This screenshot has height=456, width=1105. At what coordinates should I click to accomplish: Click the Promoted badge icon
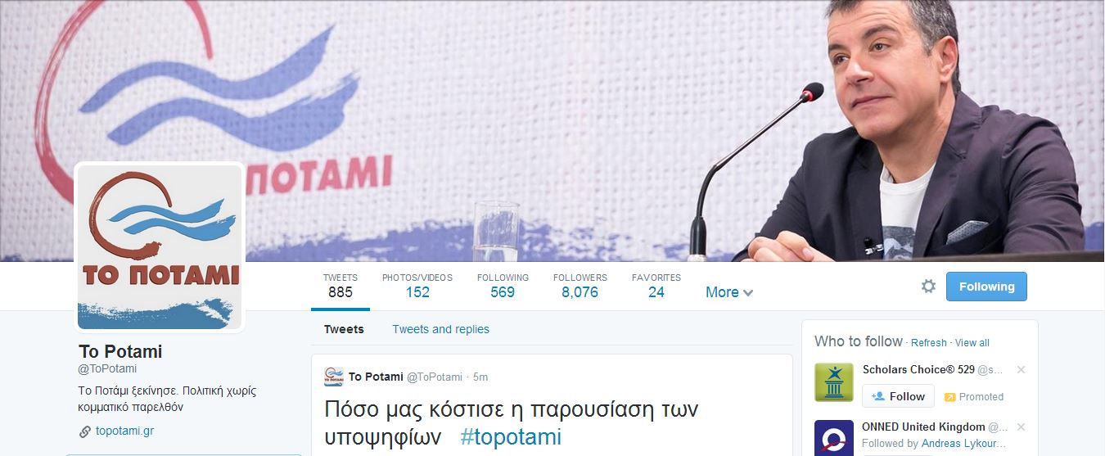949,397
